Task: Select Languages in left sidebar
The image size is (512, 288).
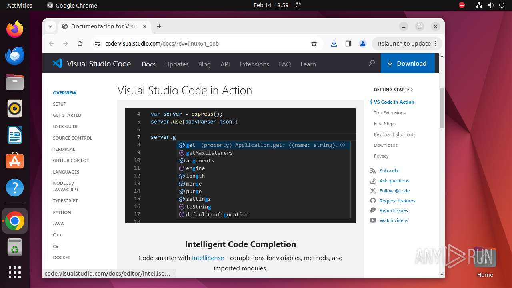Action: (66, 172)
